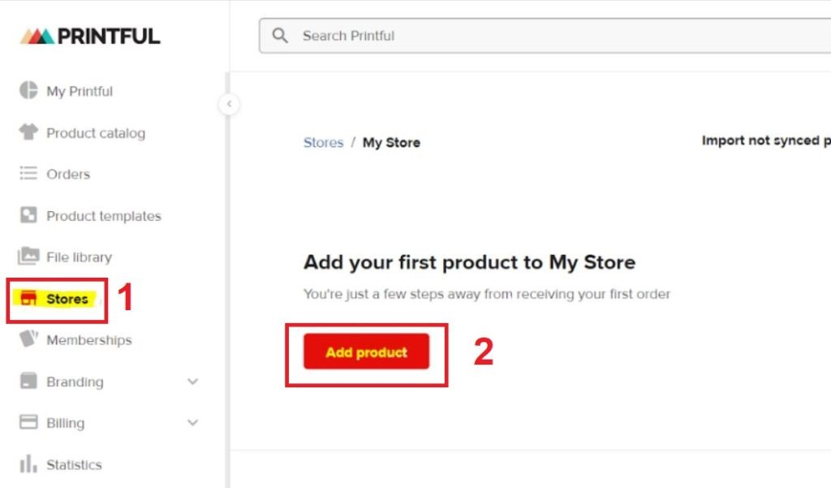Click Import not synced products link
Viewport: 831px width, 488px height.
766,140
